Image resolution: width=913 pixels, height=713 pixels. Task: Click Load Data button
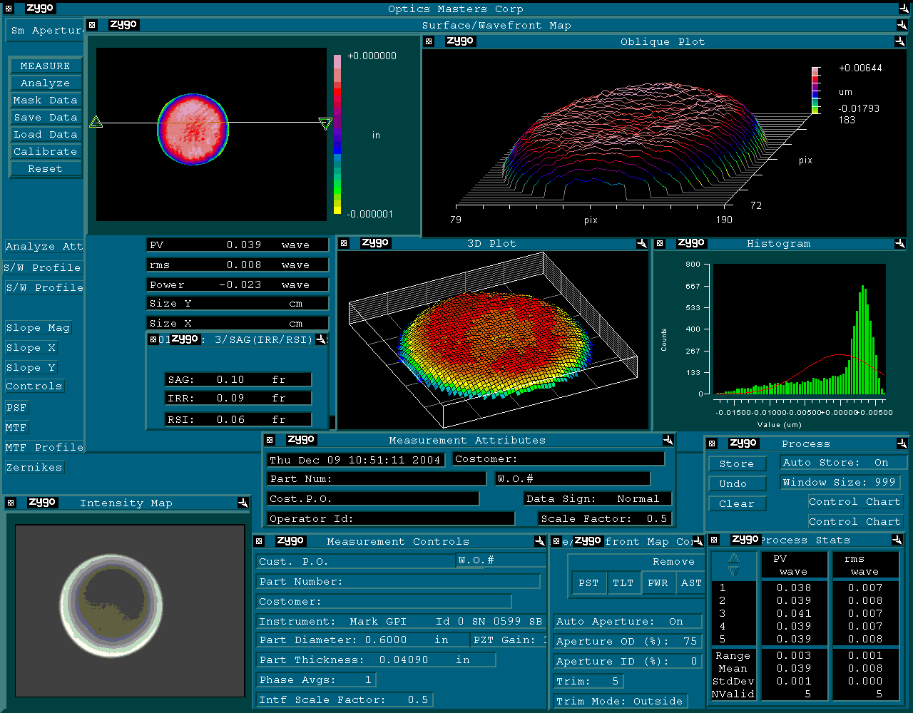(45, 134)
